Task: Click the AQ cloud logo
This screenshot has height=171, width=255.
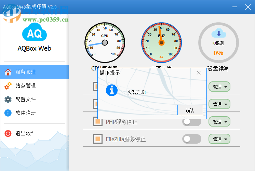Action: (x=35, y=32)
